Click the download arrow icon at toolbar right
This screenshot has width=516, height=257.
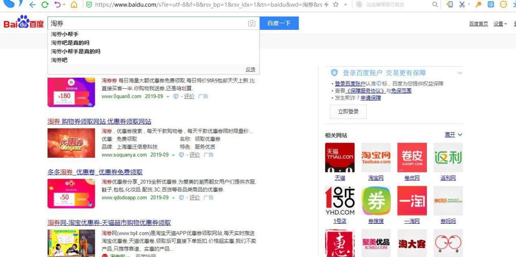coord(514,5)
